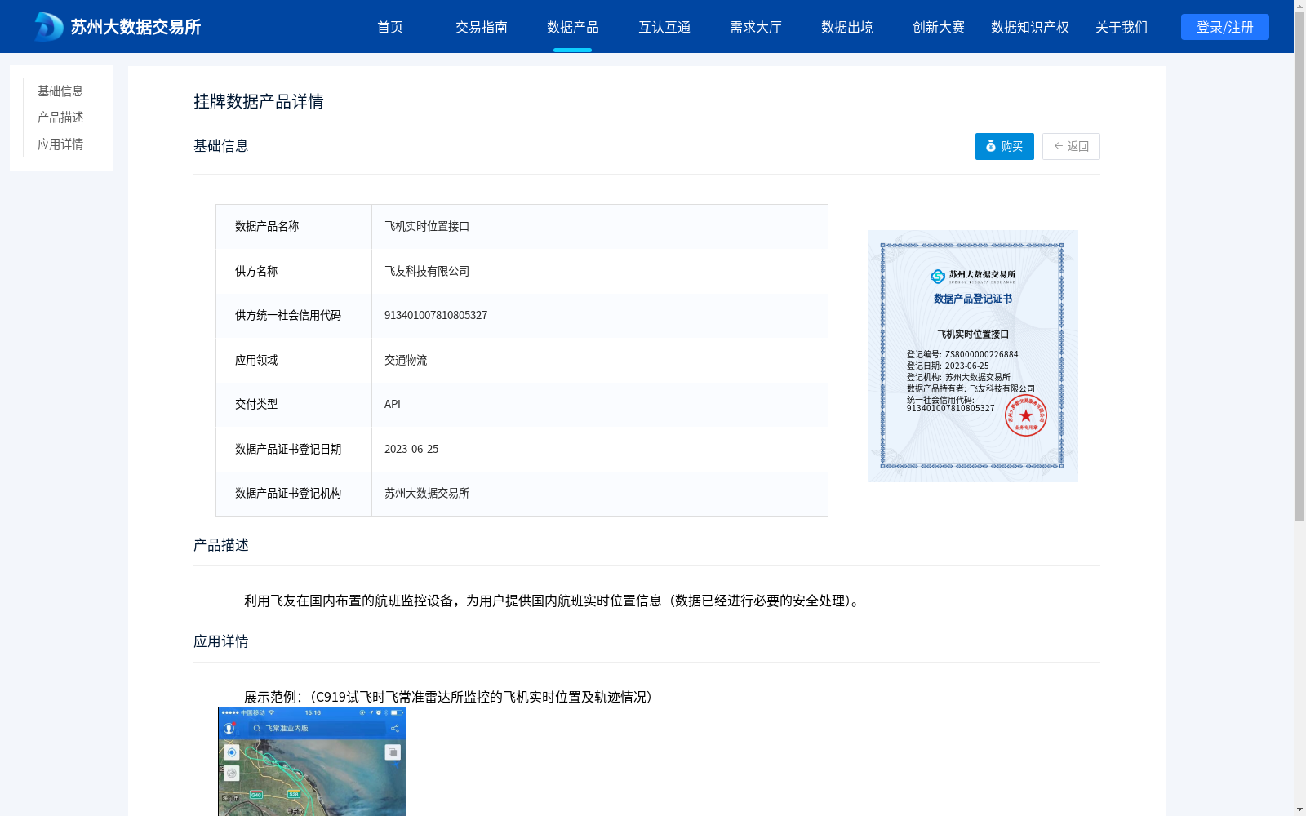Click the 返回 button
1306x816 pixels.
click(x=1071, y=146)
